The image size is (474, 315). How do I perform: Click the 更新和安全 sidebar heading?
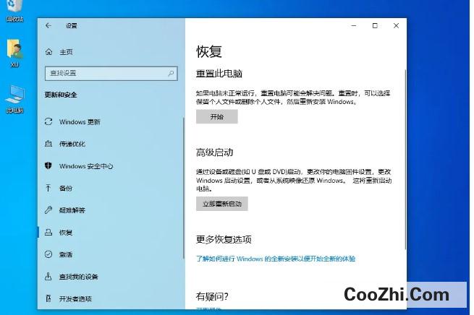pos(61,95)
